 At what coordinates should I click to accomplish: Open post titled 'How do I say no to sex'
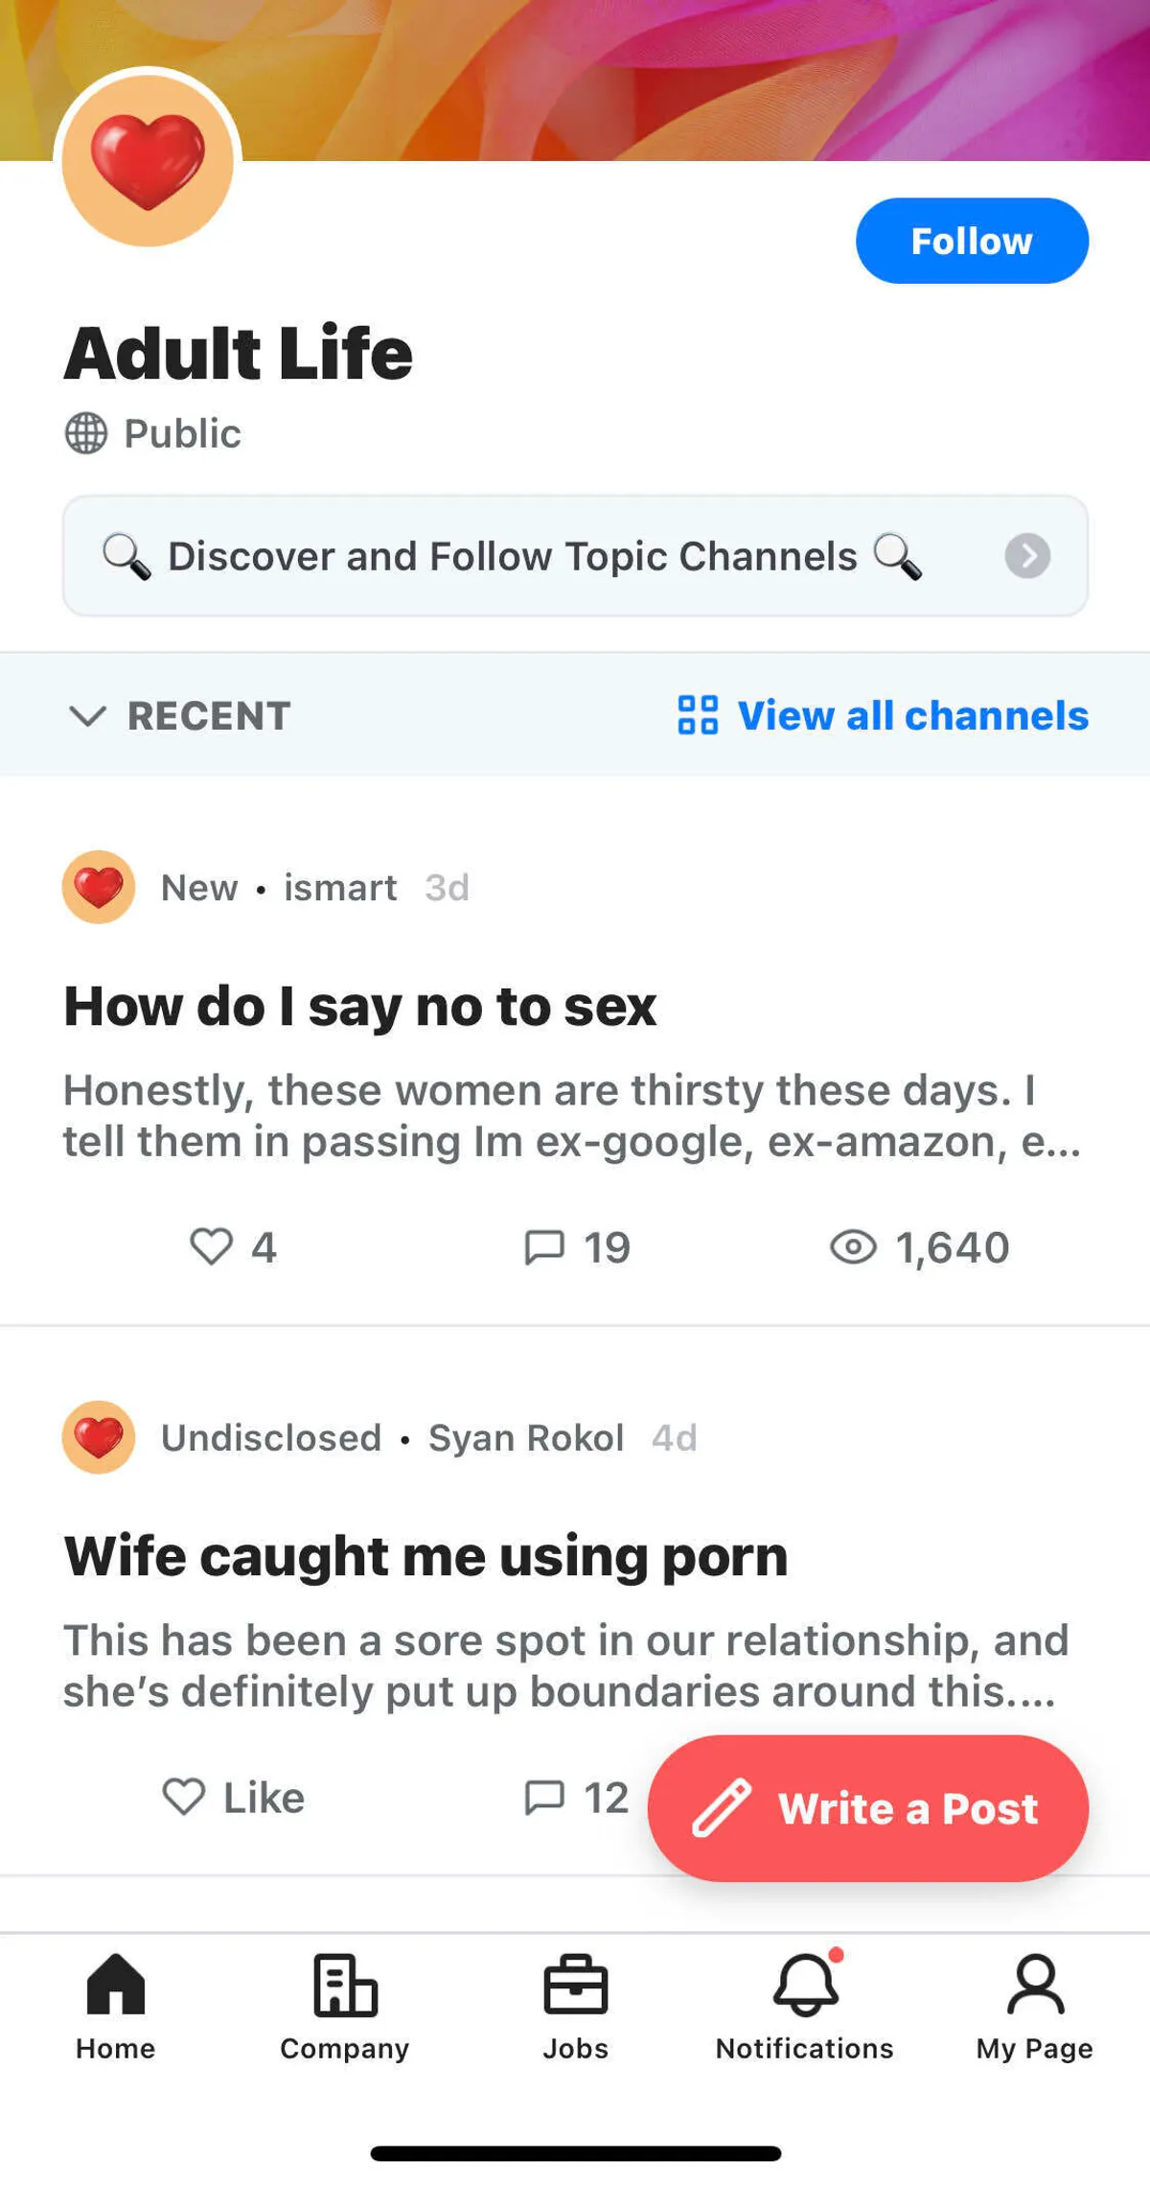360,1007
